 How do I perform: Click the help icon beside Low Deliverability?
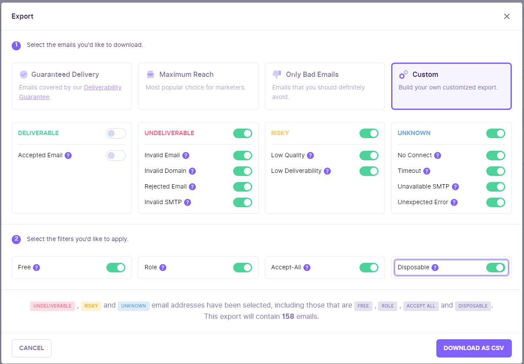tap(327, 171)
